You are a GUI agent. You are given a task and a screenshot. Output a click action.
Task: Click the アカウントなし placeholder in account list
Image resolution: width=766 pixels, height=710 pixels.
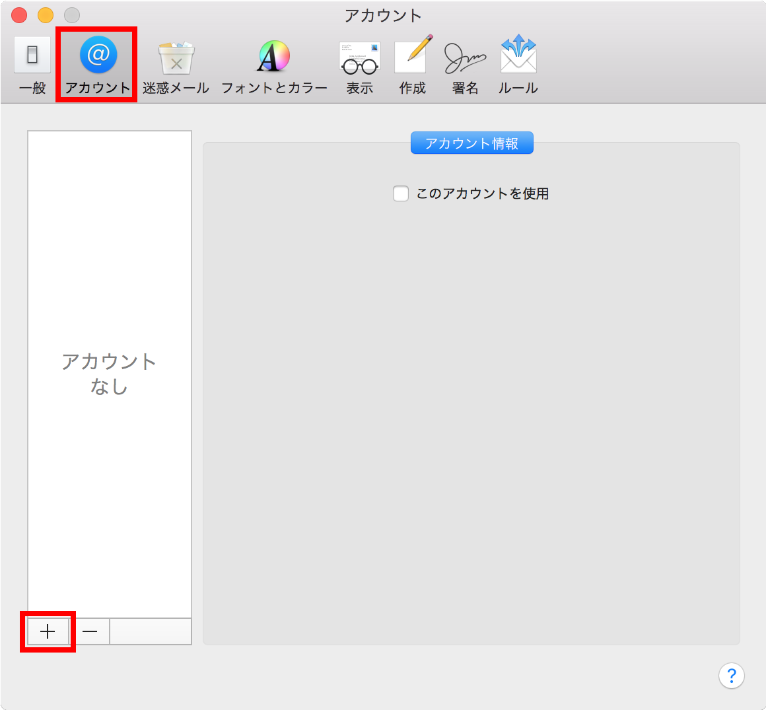[109, 374]
